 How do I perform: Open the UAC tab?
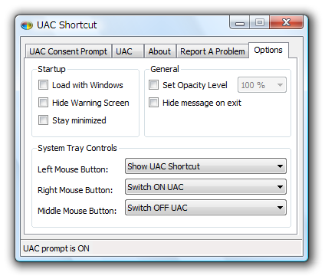128,51
